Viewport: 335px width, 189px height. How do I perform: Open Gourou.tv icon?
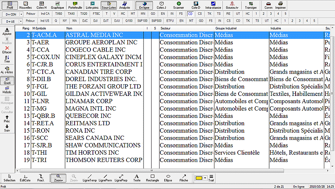(232, 5)
